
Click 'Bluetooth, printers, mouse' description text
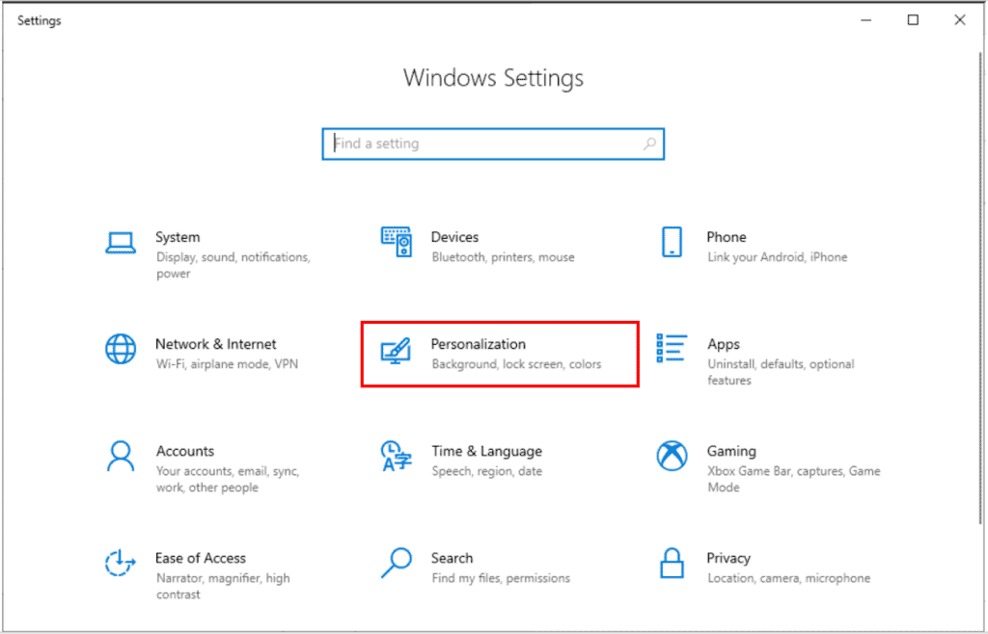click(x=503, y=257)
